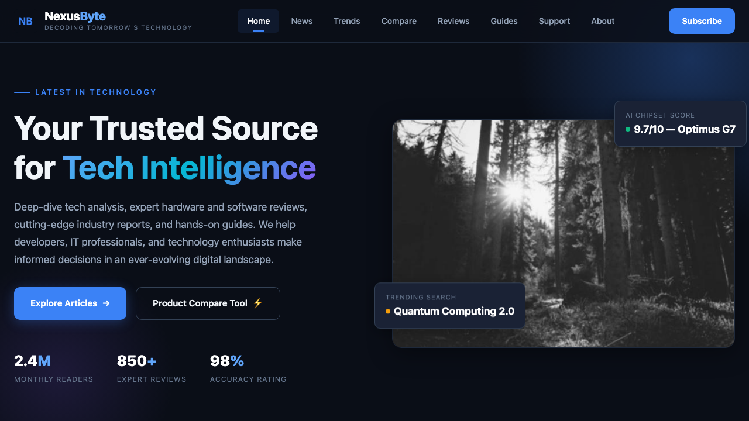Click the 'DECODING TOMORROW'S TECHNOLOGY' tagline

coord(118,27)
